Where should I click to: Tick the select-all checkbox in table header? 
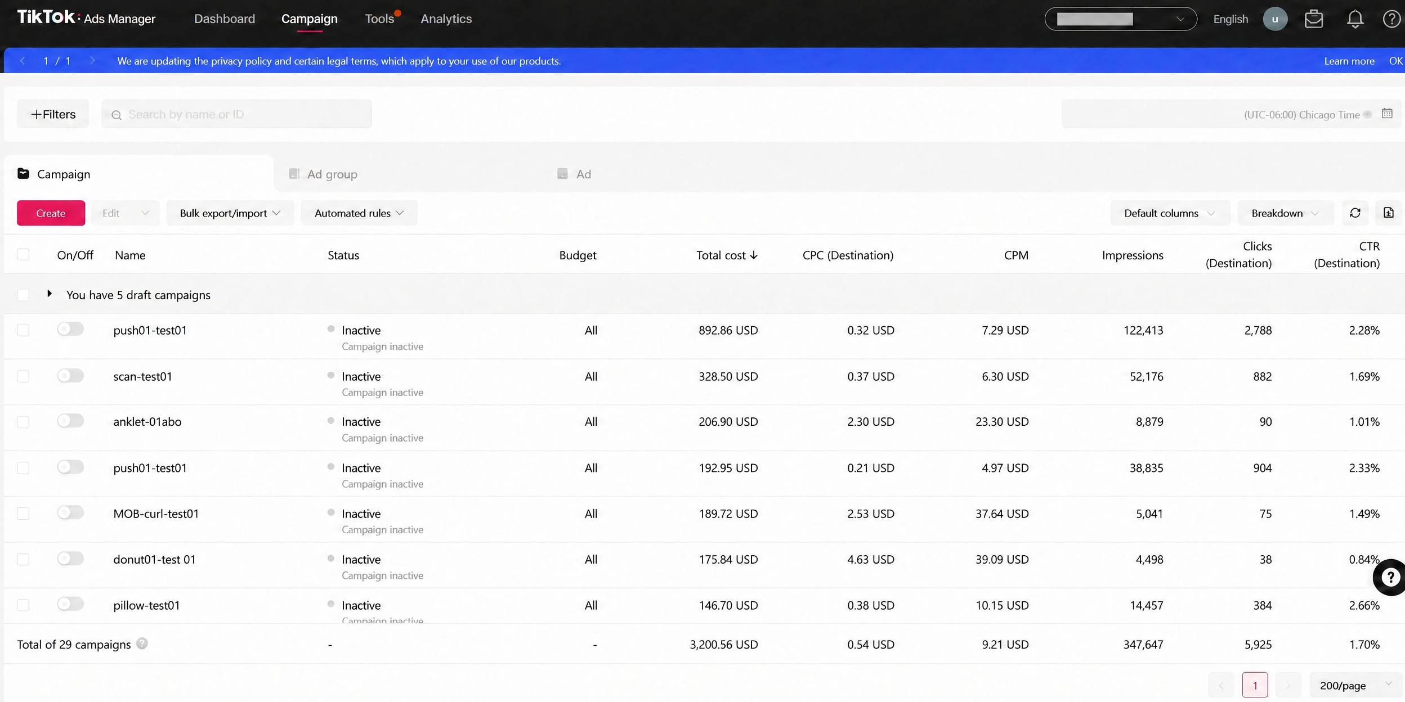(x=23, y=255)
